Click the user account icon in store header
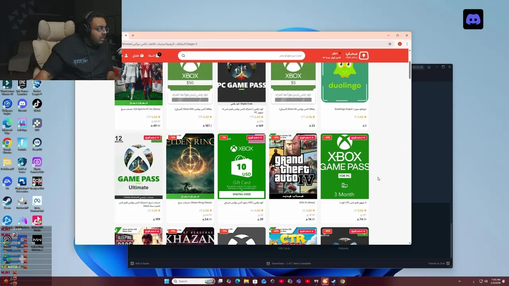Image resolution: width=509 pixels, height=286 pixels. pos(126,56)
